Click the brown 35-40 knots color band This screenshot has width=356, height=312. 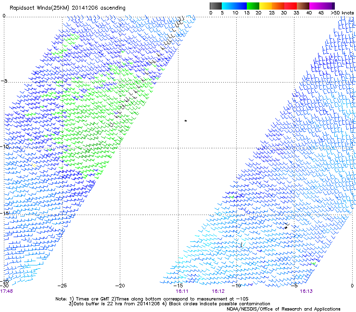click(x=304, y=6)
